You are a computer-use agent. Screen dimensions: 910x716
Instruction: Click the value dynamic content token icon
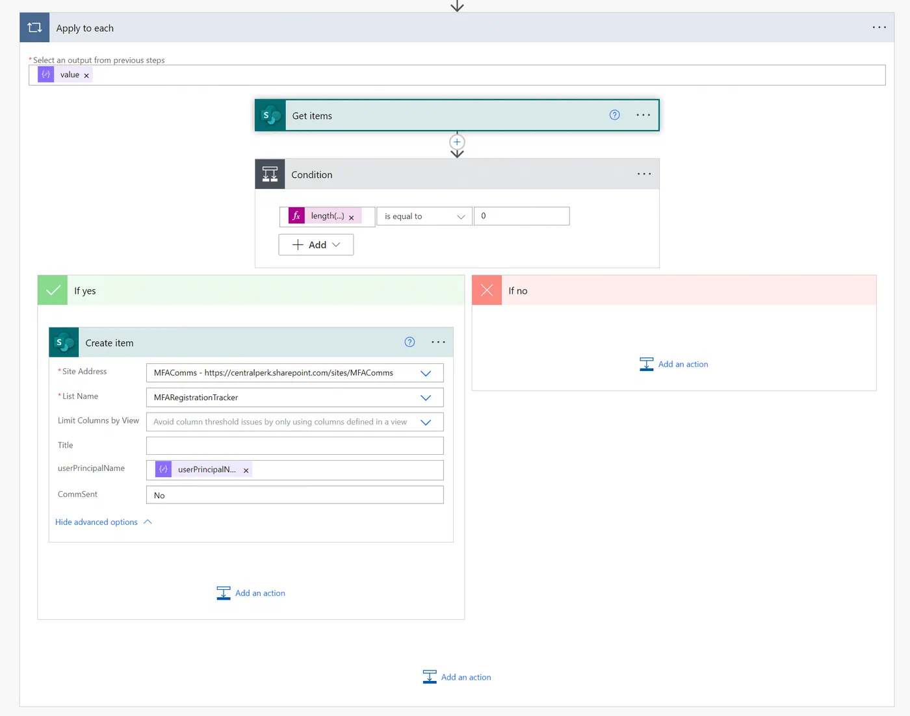click(x=46, y=75)
